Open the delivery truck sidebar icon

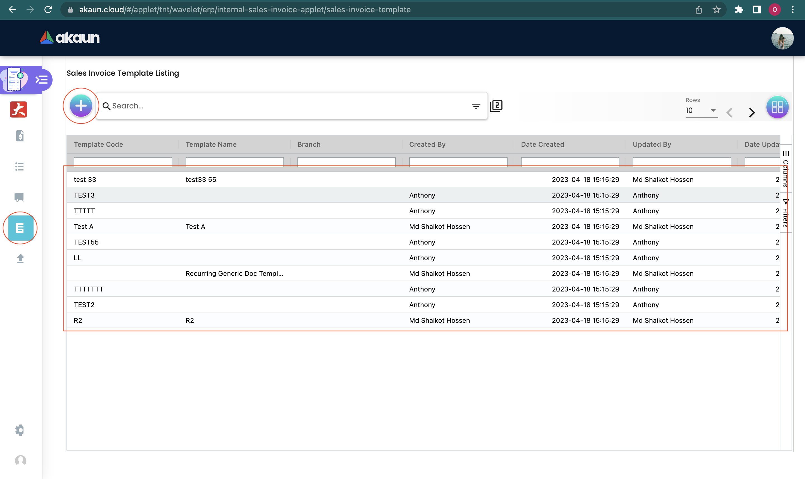19,197
